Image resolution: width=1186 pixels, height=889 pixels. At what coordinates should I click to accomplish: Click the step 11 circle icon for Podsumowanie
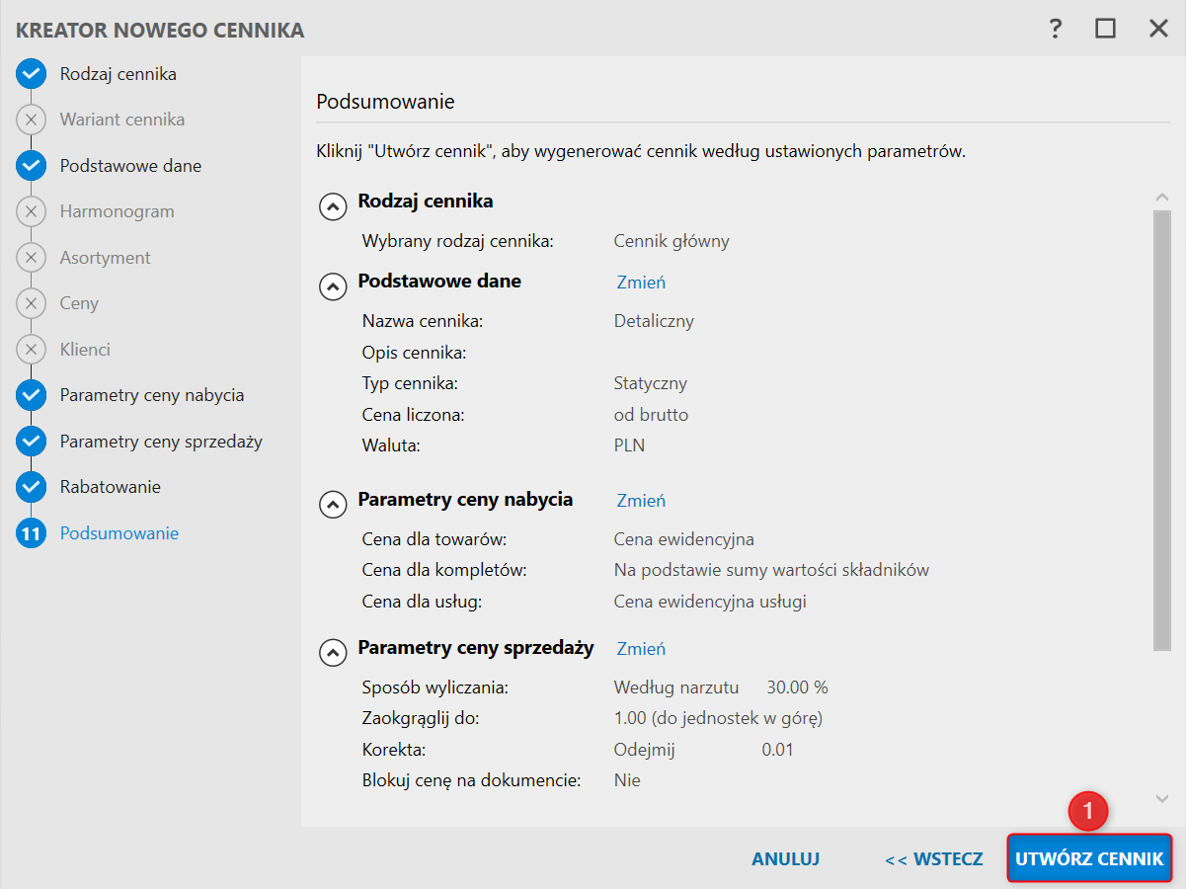(x=32, y=533)
